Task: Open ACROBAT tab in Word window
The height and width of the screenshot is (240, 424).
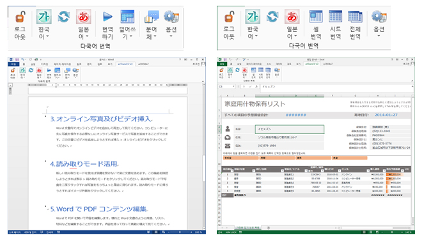Action: tap(144, 64)
